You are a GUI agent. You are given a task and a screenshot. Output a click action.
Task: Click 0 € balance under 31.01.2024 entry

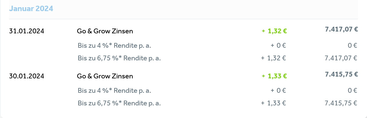[353, 46]
